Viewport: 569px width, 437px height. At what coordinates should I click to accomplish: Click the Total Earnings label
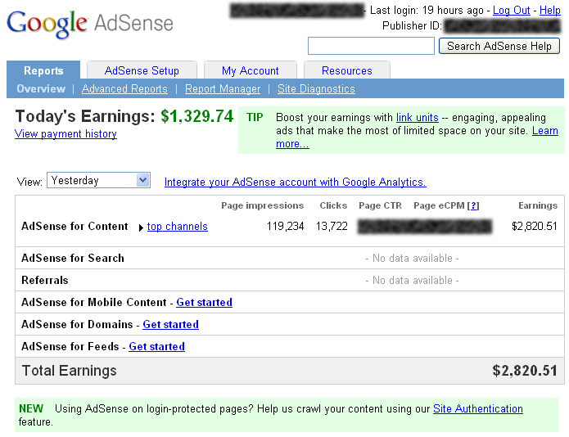point(70,371)
